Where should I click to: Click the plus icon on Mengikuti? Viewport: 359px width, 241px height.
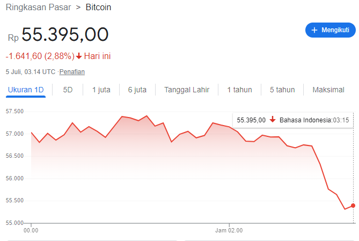[314, 30]
